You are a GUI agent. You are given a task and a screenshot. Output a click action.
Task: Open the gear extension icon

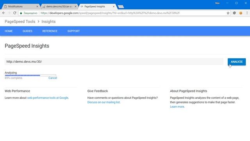[234, 13]
